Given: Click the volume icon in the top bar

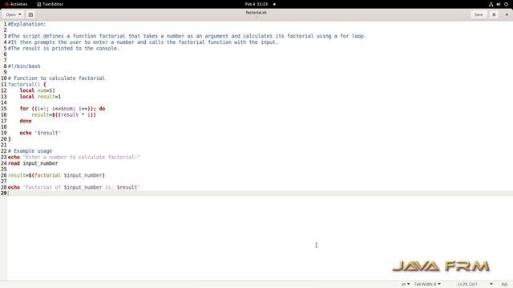Looking at the screenshot, I should coord(499,4).
